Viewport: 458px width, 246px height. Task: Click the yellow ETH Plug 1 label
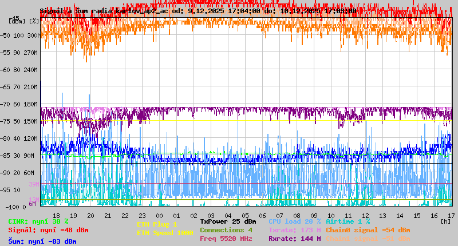(157, 224)
